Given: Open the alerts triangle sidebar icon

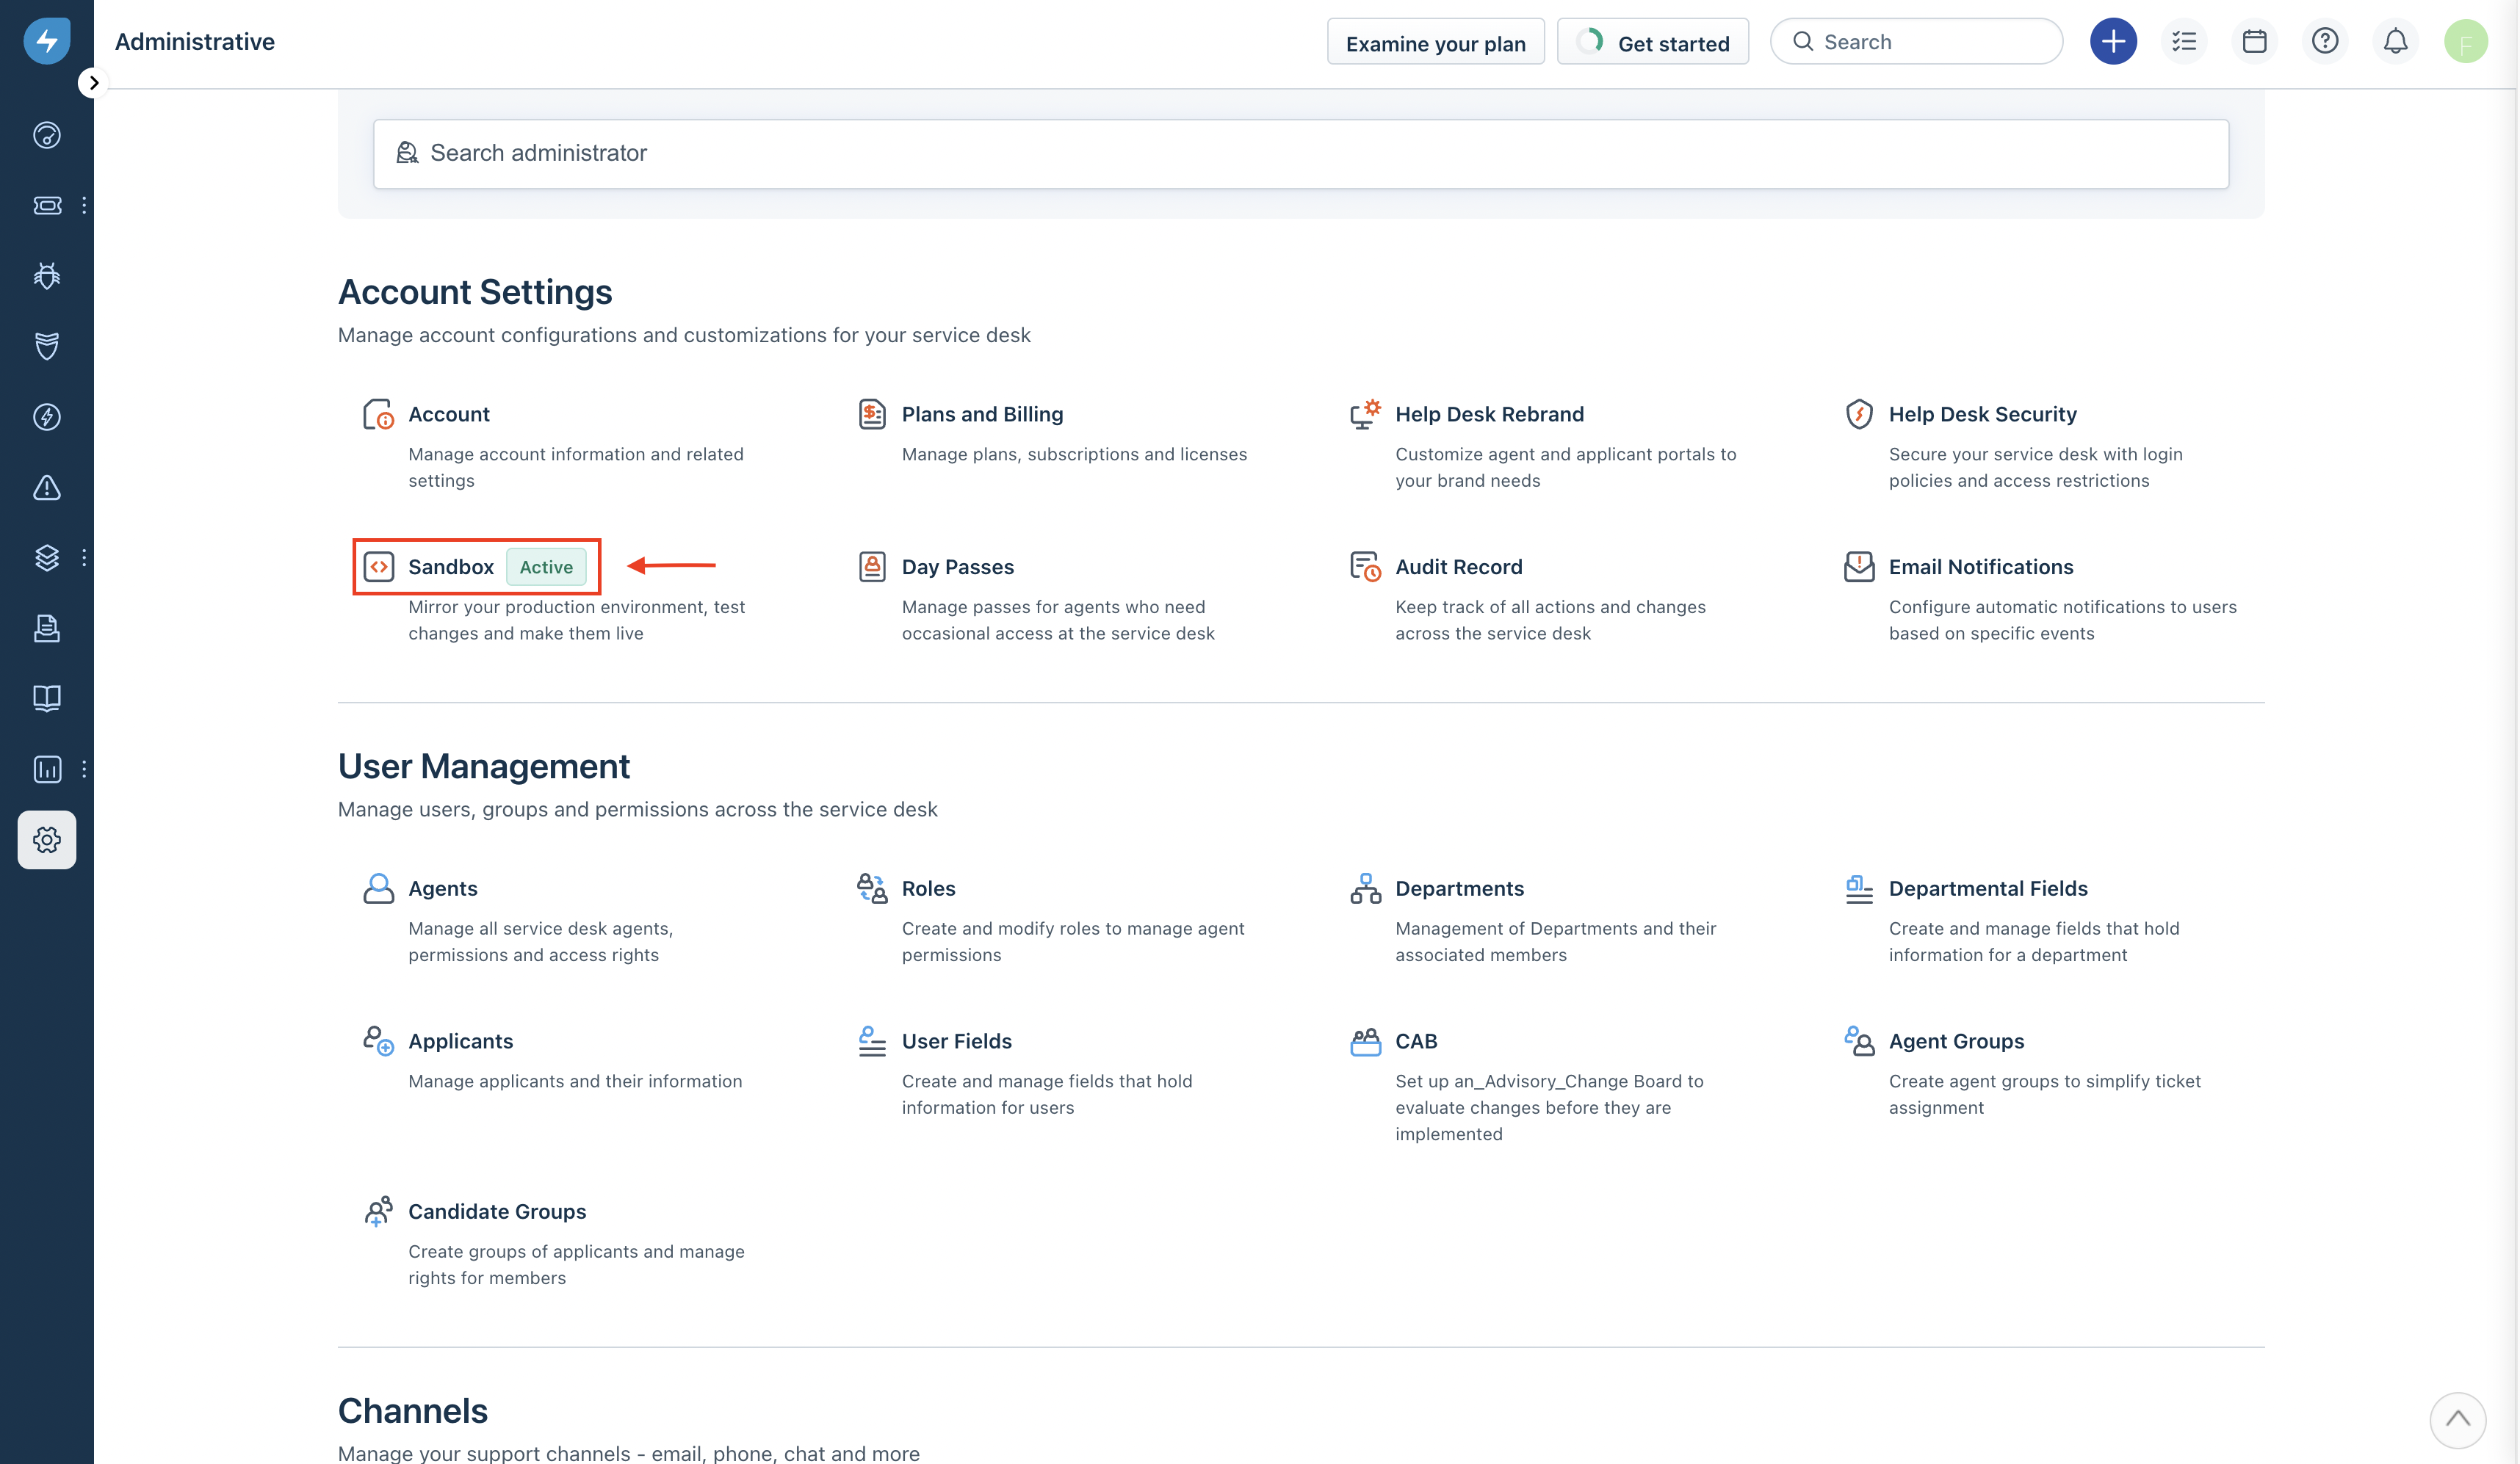Looking at the screenshot, I should [x=47, y=488].
